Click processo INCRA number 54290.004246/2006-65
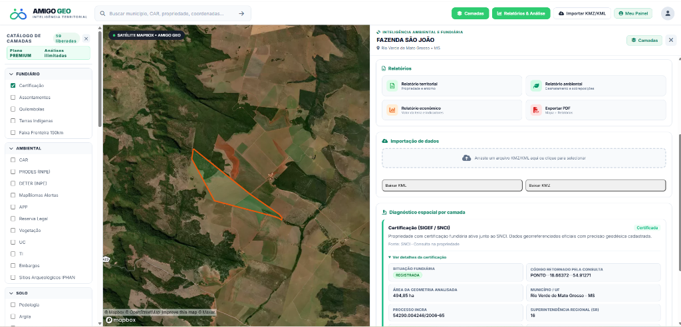The width and height of the screenshot is (681, 327). (419, 315)
